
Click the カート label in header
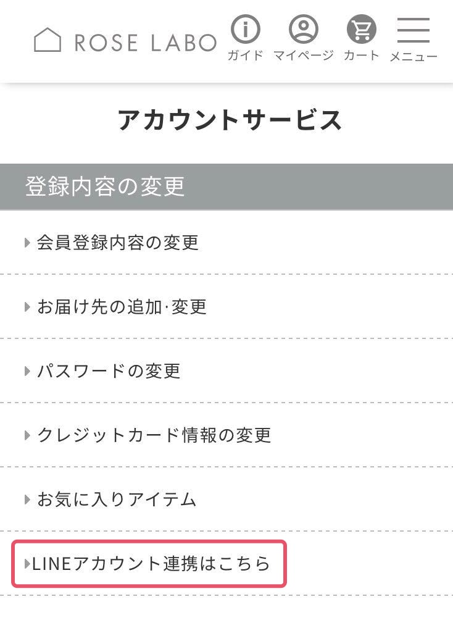[362, 56]
